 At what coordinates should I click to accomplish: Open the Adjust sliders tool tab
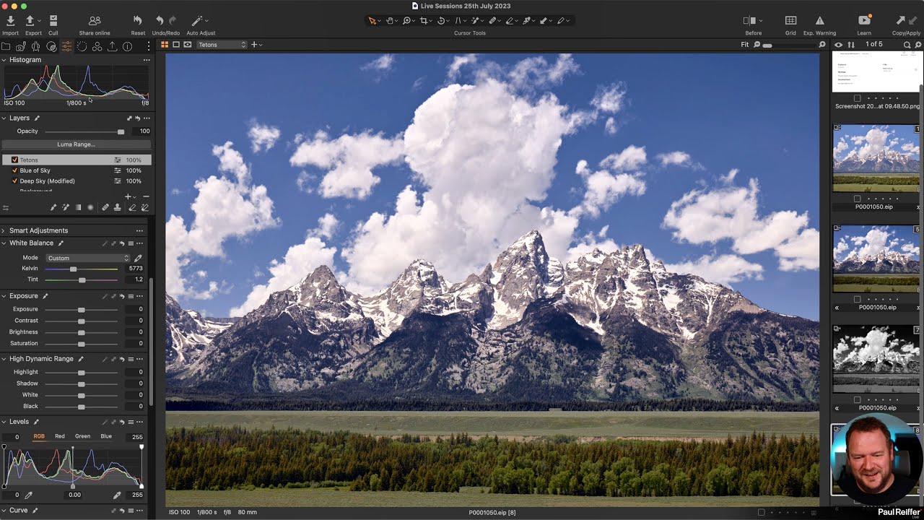pyautogui.click(x=66, y=46)
